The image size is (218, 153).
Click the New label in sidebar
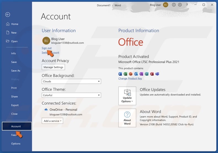14,33
